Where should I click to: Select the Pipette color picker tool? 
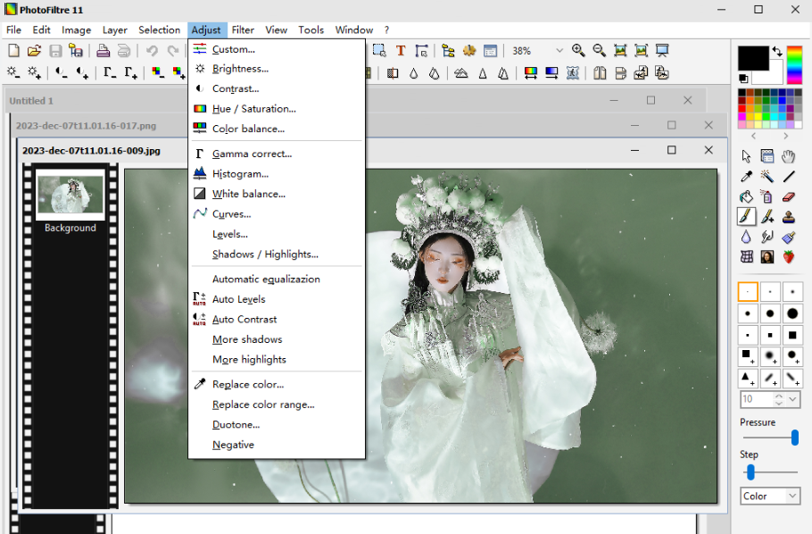[x=746, y=177]
